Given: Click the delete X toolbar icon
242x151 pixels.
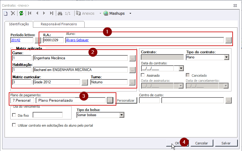Looking at the screenshot, I should point(13,13).
